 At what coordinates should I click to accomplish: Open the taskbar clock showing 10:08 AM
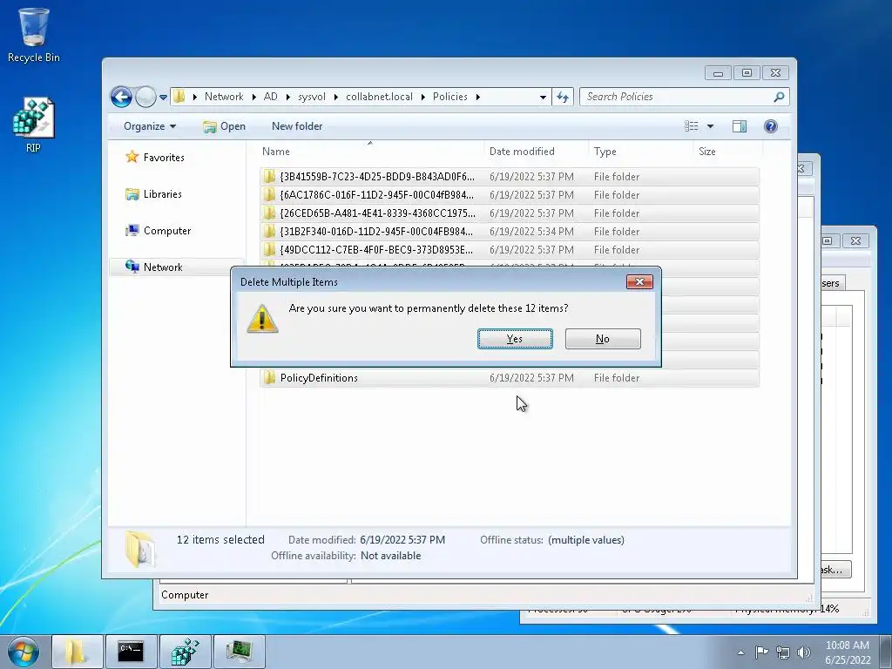coord(848,652)
